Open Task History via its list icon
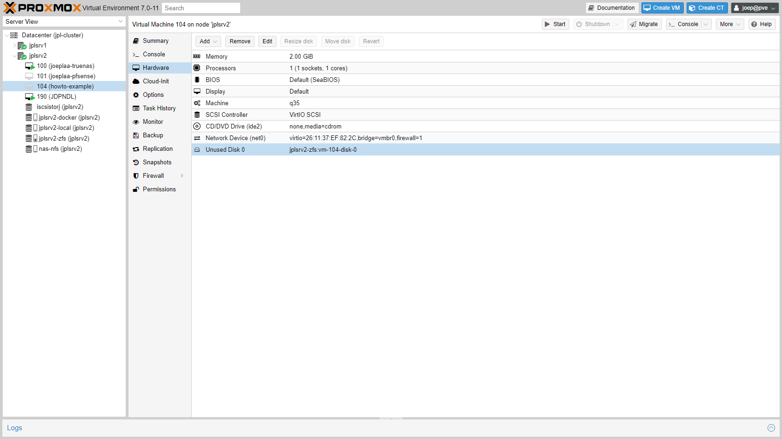Image resolution: width=782 pixels, height=439 pixels. (x=136, y=108)
